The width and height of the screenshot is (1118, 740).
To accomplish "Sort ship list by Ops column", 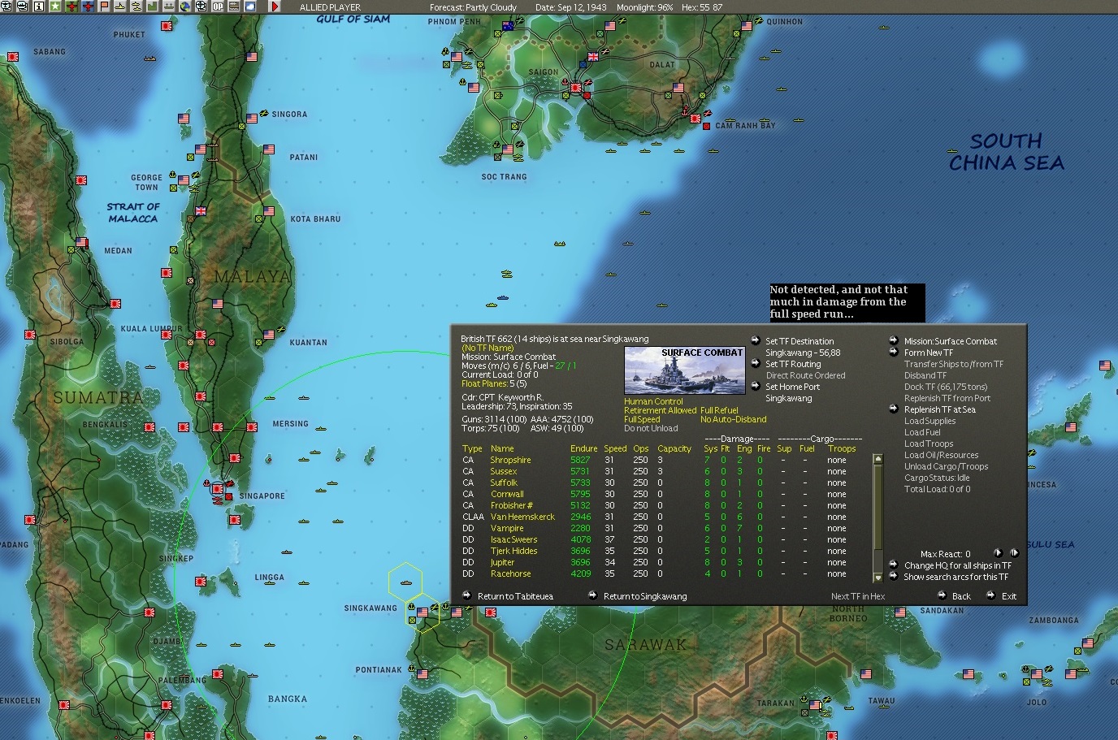I will click(x=641, y=448).
